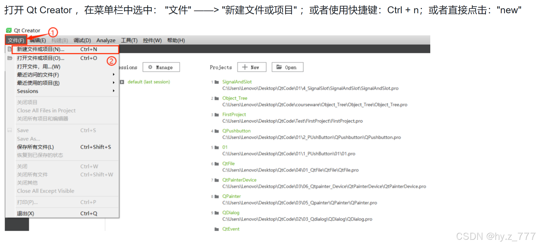Open the 01 project link
The image size is (537, 245).
tap(225, 147)
